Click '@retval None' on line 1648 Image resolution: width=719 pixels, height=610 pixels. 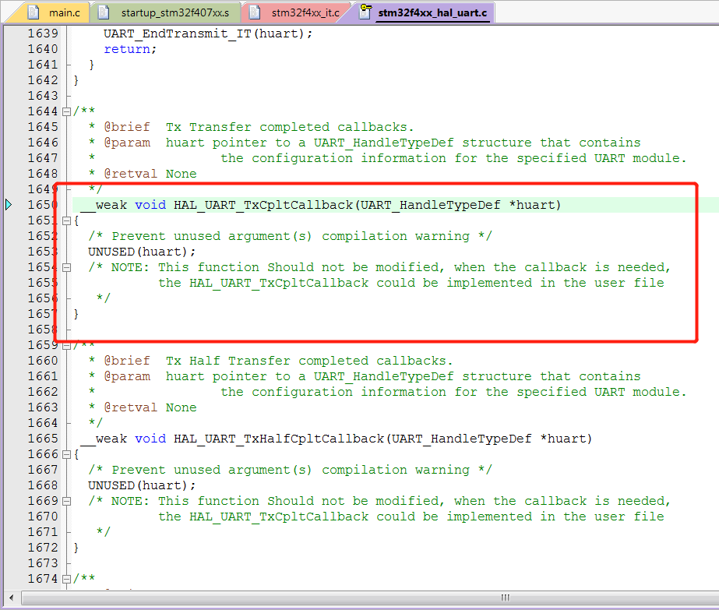tap(150, 174)
